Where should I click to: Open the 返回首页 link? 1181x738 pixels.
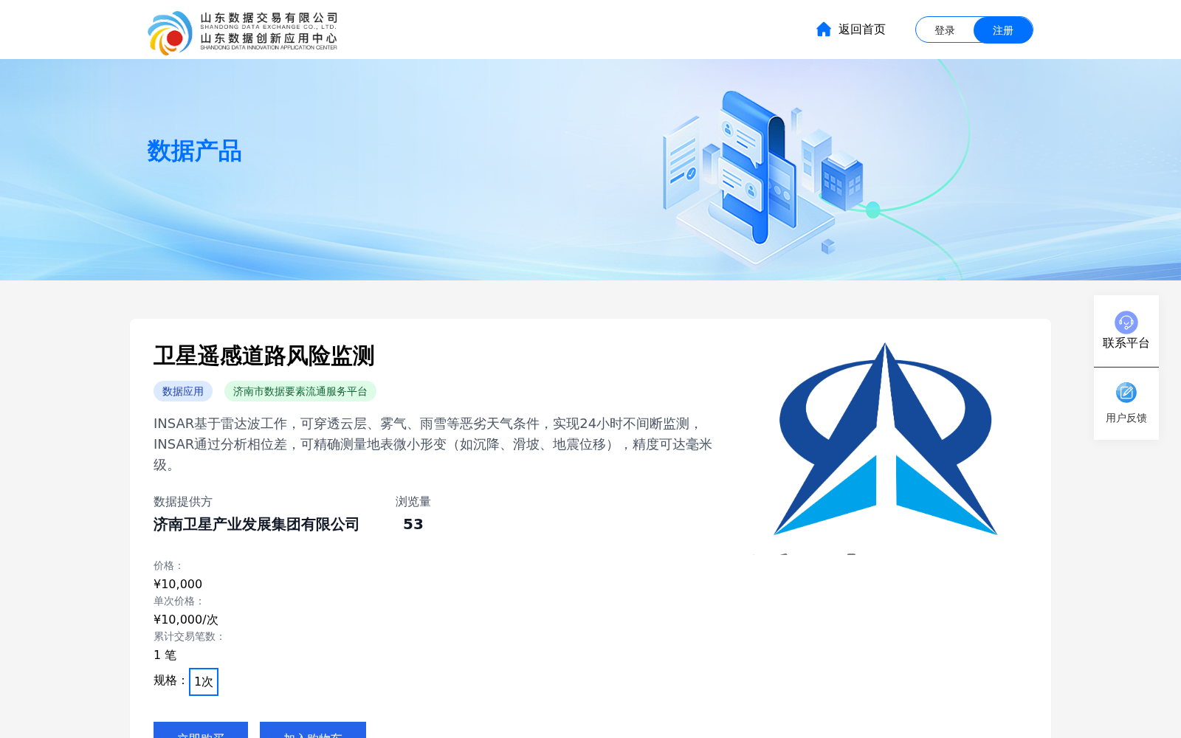[861, 30]
